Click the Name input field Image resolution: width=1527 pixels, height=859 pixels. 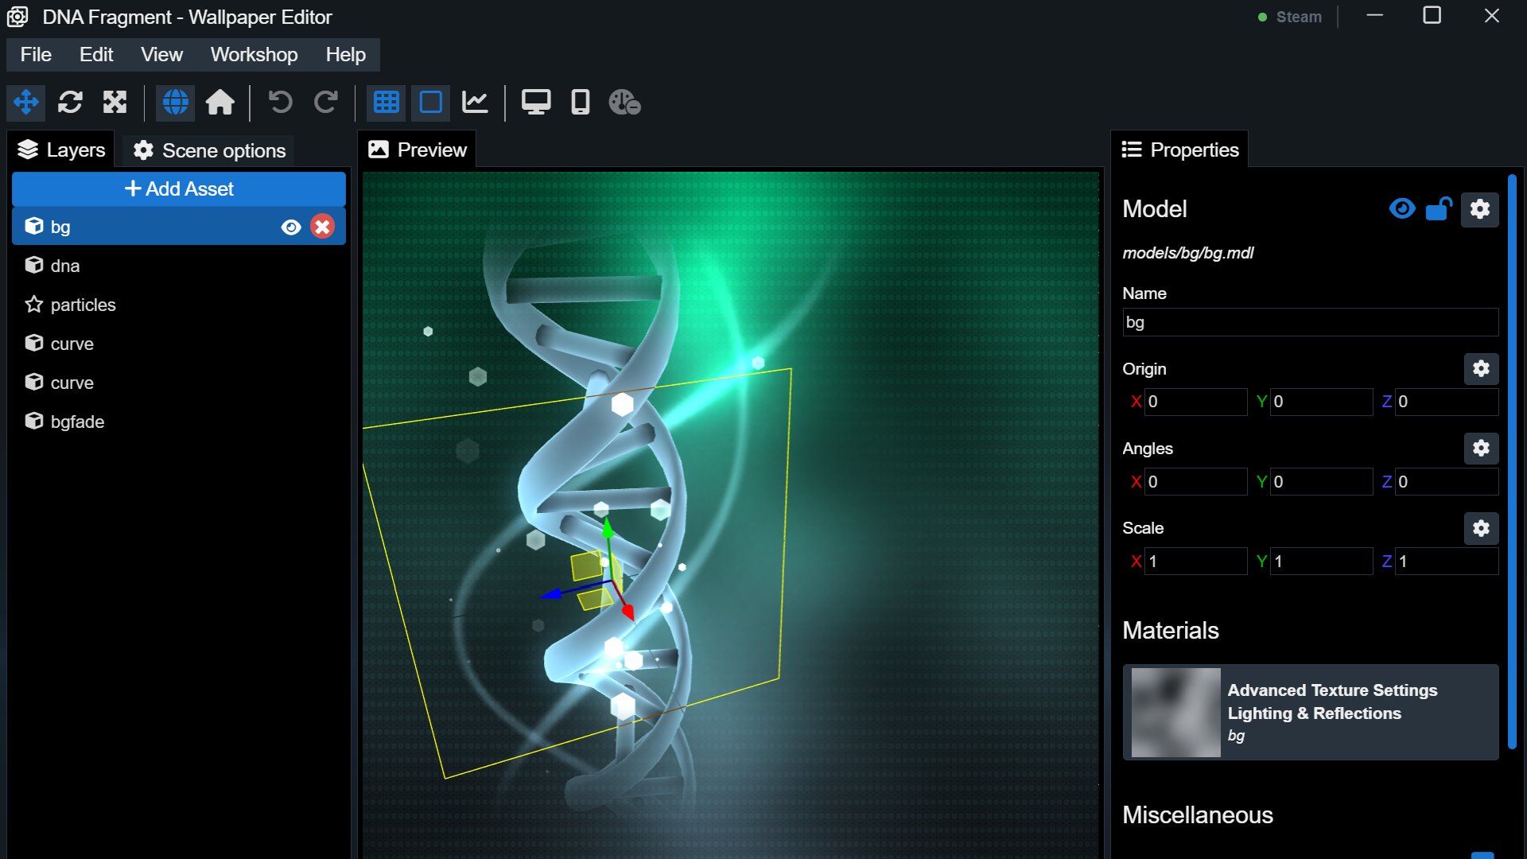pos(1310,323)
